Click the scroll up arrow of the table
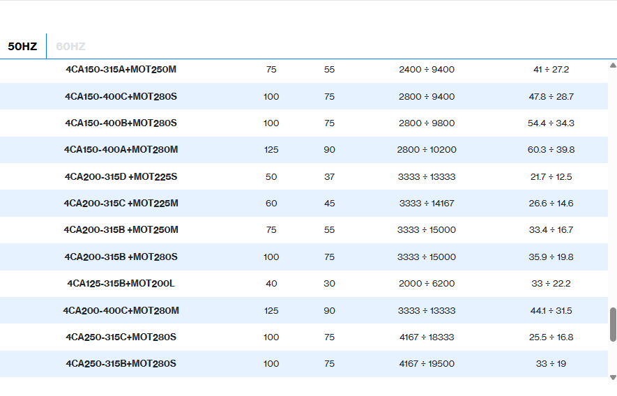This screenshot has height=396, width=617. [x=613, y=65]
